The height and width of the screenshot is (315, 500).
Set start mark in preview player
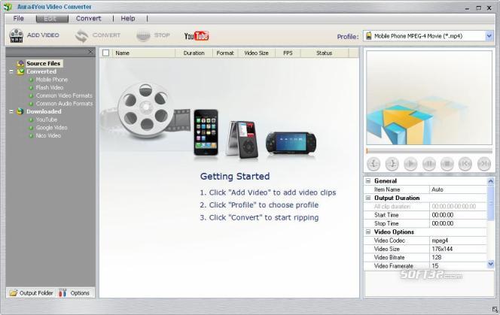tap(373, 164)
